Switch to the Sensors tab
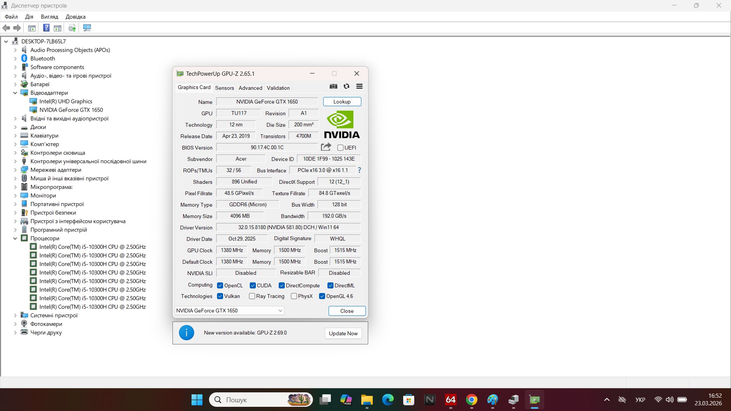Image resolution: width=731 pixels, height=411 pixels. [x=224, y=88]
